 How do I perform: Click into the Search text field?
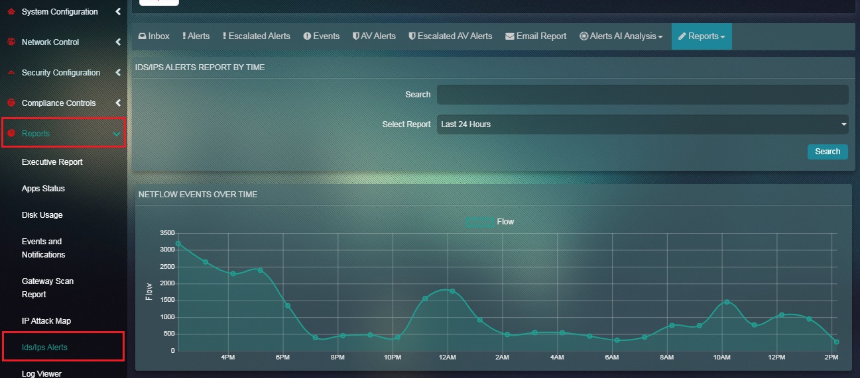(643, 95)
